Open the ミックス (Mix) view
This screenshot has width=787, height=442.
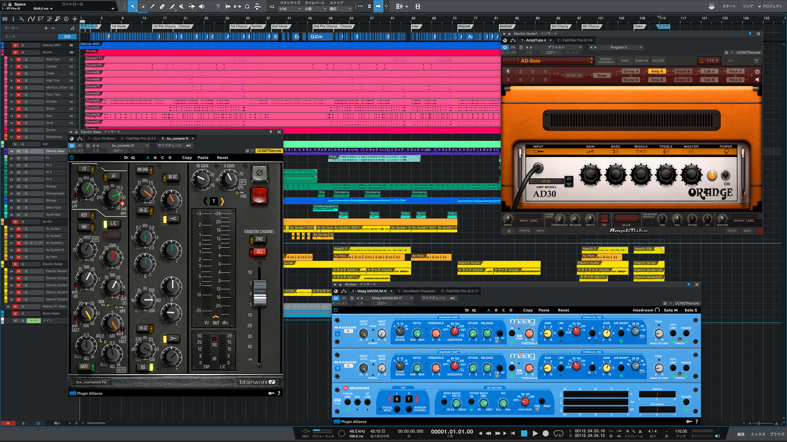pos(758,434)
